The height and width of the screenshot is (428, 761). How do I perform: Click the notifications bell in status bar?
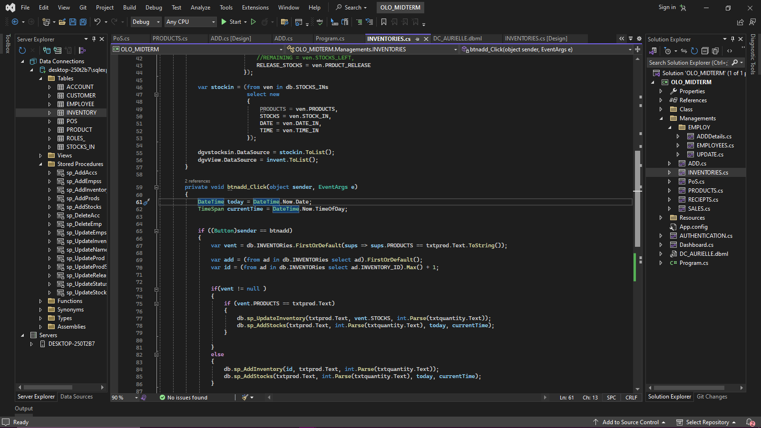coord(750,422)
